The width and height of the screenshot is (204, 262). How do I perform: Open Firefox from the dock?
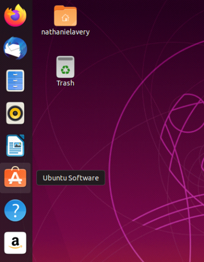click(15, 15)
